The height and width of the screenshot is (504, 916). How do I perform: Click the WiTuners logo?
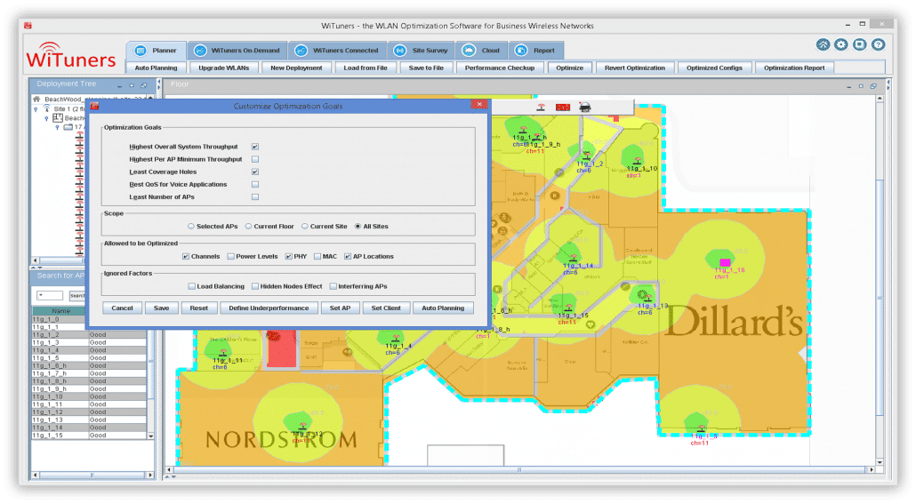[x=70, y=56]
